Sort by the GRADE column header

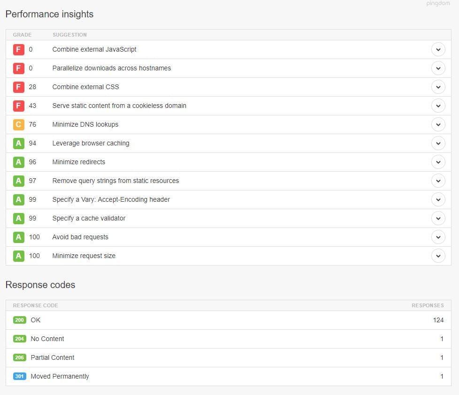22,35
